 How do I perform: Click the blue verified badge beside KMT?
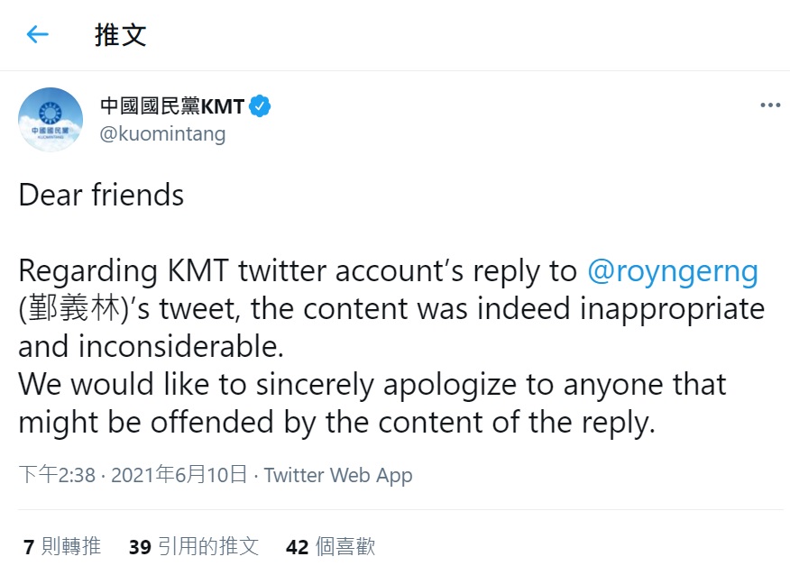tap(260, 106)
